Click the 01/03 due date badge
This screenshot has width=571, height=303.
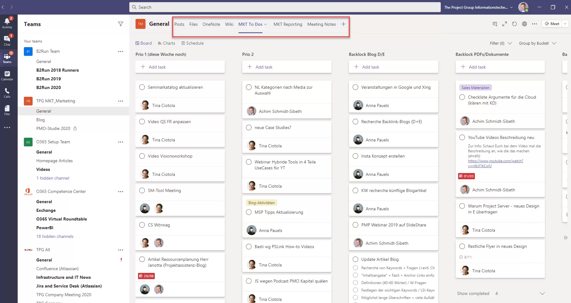coord(466,176)
